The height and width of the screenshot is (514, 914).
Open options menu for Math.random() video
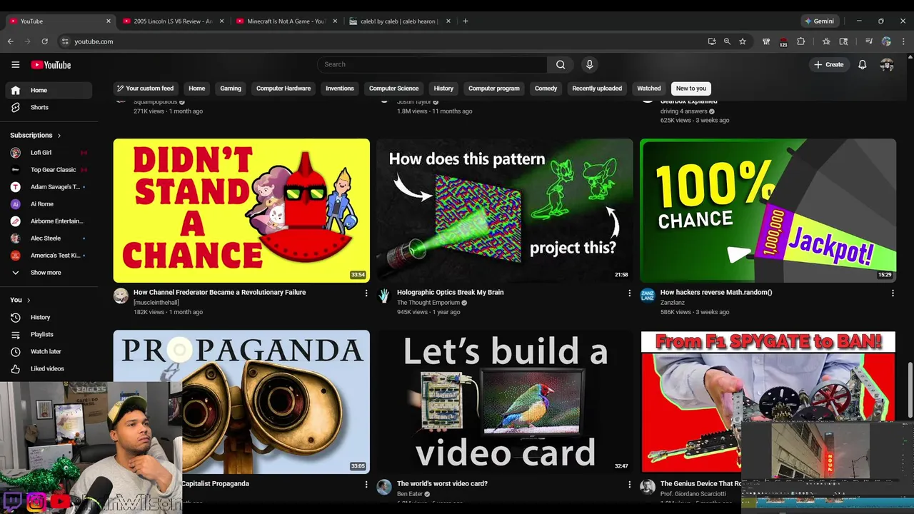click(x=893, y=293)
